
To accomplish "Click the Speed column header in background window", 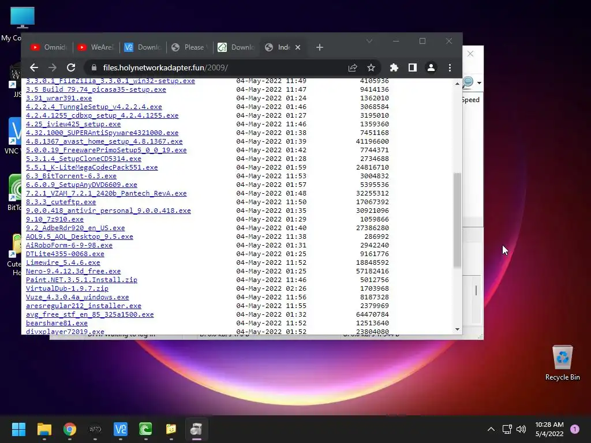I will 471,100.
